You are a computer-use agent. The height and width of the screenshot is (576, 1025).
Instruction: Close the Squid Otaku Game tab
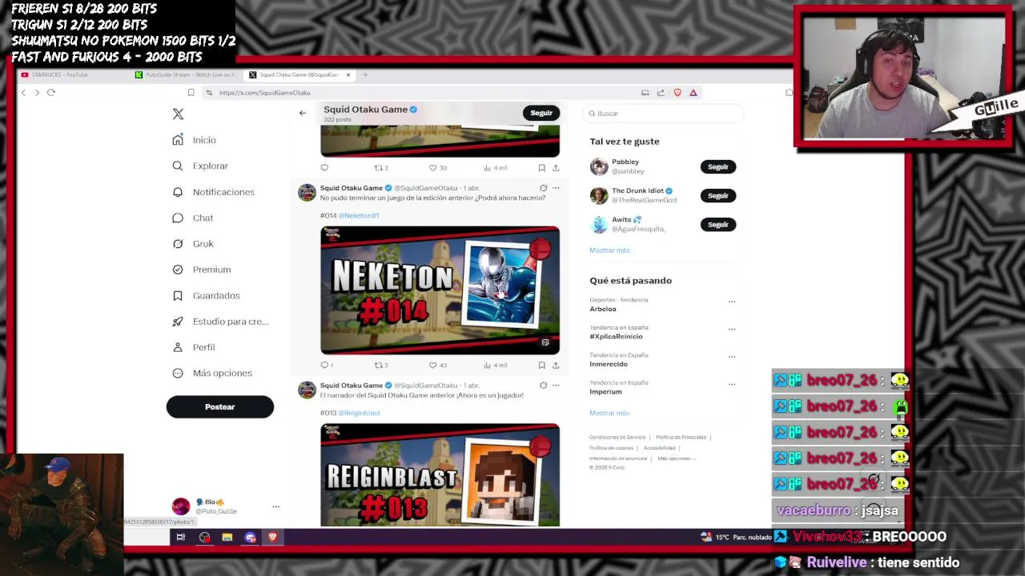(348, 74)
